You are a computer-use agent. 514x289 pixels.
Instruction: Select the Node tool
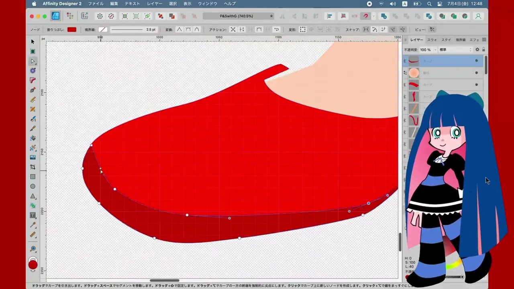[x=33, y=61]
